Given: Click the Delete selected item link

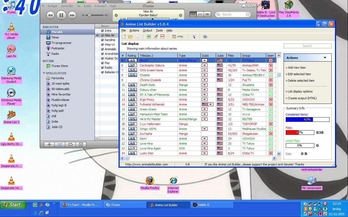Looking at the screenshot, I should click(301, 81).
